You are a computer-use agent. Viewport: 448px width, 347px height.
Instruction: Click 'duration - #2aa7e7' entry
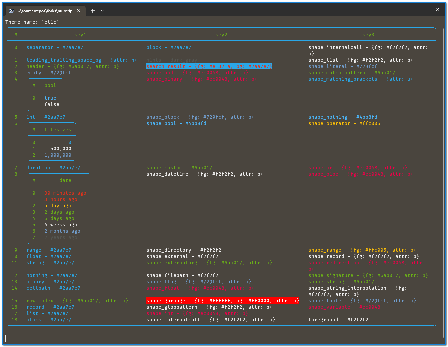click(x=53, y=168)
